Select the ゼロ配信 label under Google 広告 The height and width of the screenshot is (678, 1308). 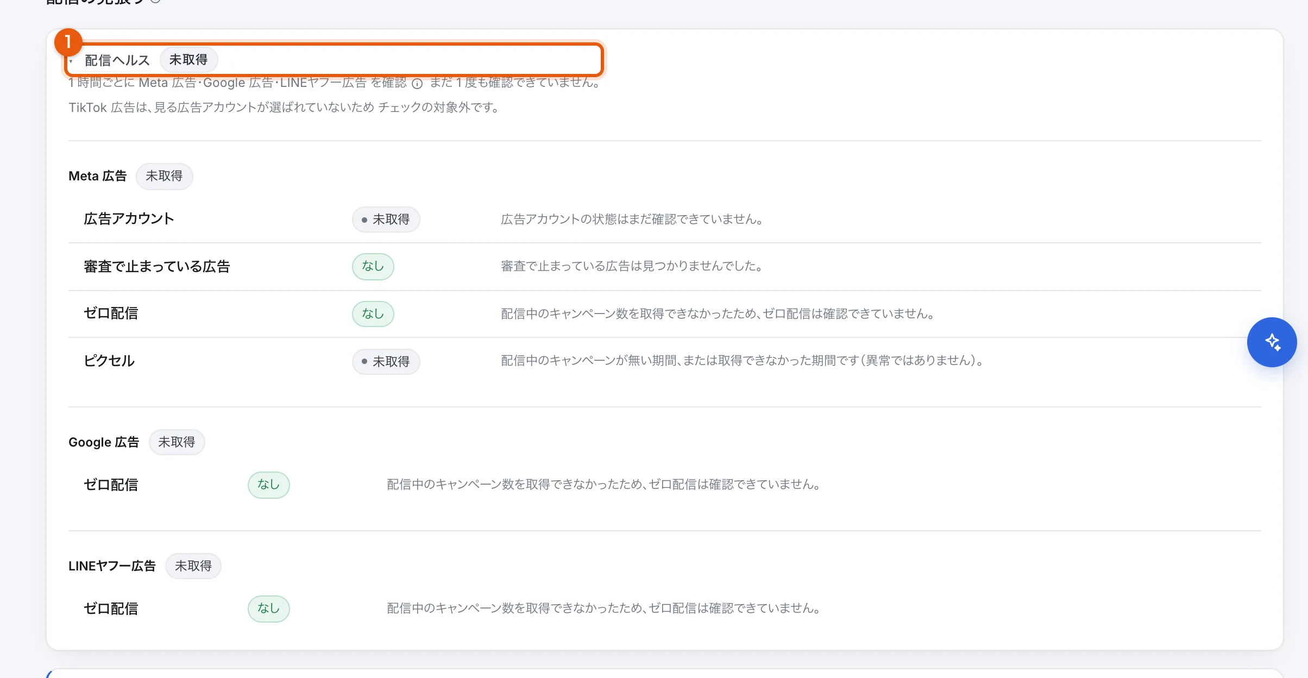pyautogui.click(x=111, y=485)
